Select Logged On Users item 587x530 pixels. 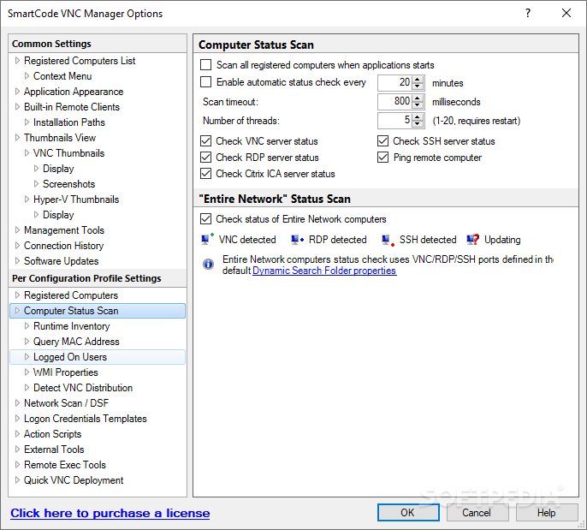98,357
